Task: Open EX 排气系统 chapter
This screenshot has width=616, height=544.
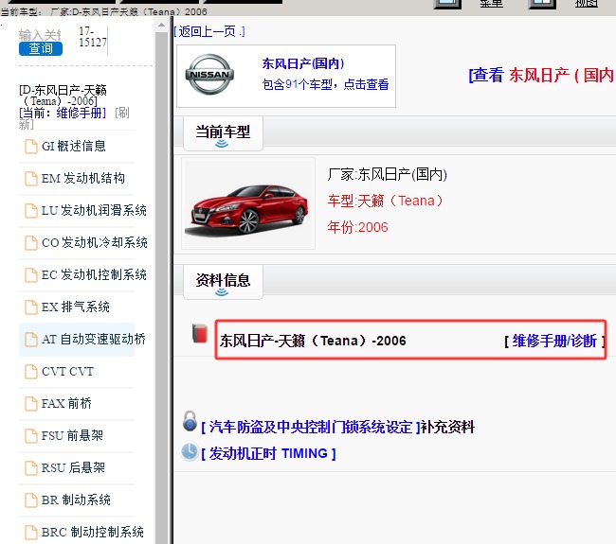Action: 76,307
